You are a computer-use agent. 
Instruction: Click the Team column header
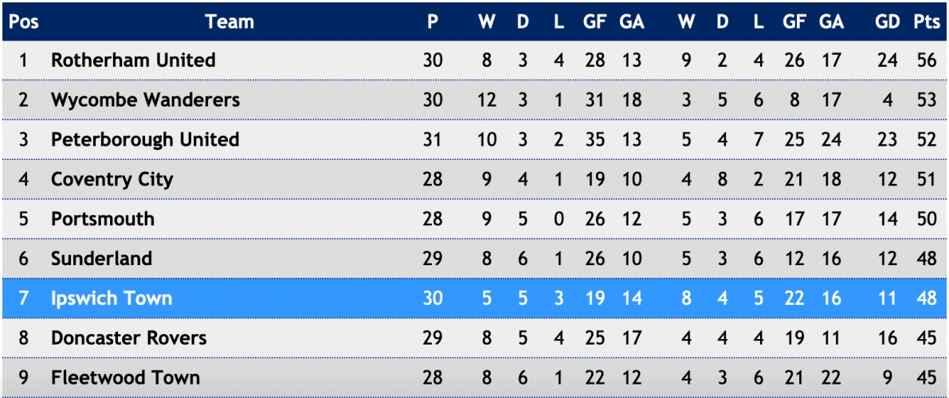pos(229,21)
